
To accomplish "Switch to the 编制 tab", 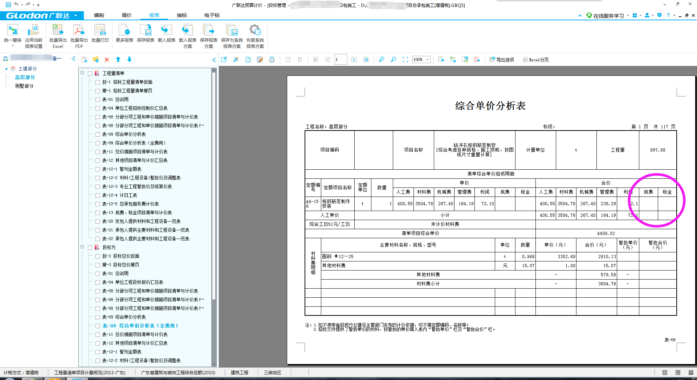I will tap(99, 15).
